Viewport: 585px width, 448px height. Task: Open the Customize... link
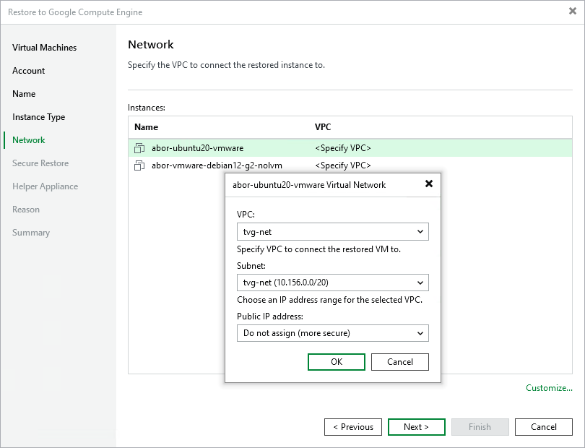coord(549,388)
